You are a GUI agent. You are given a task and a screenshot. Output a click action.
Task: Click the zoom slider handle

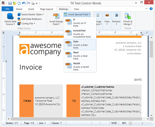142,123
